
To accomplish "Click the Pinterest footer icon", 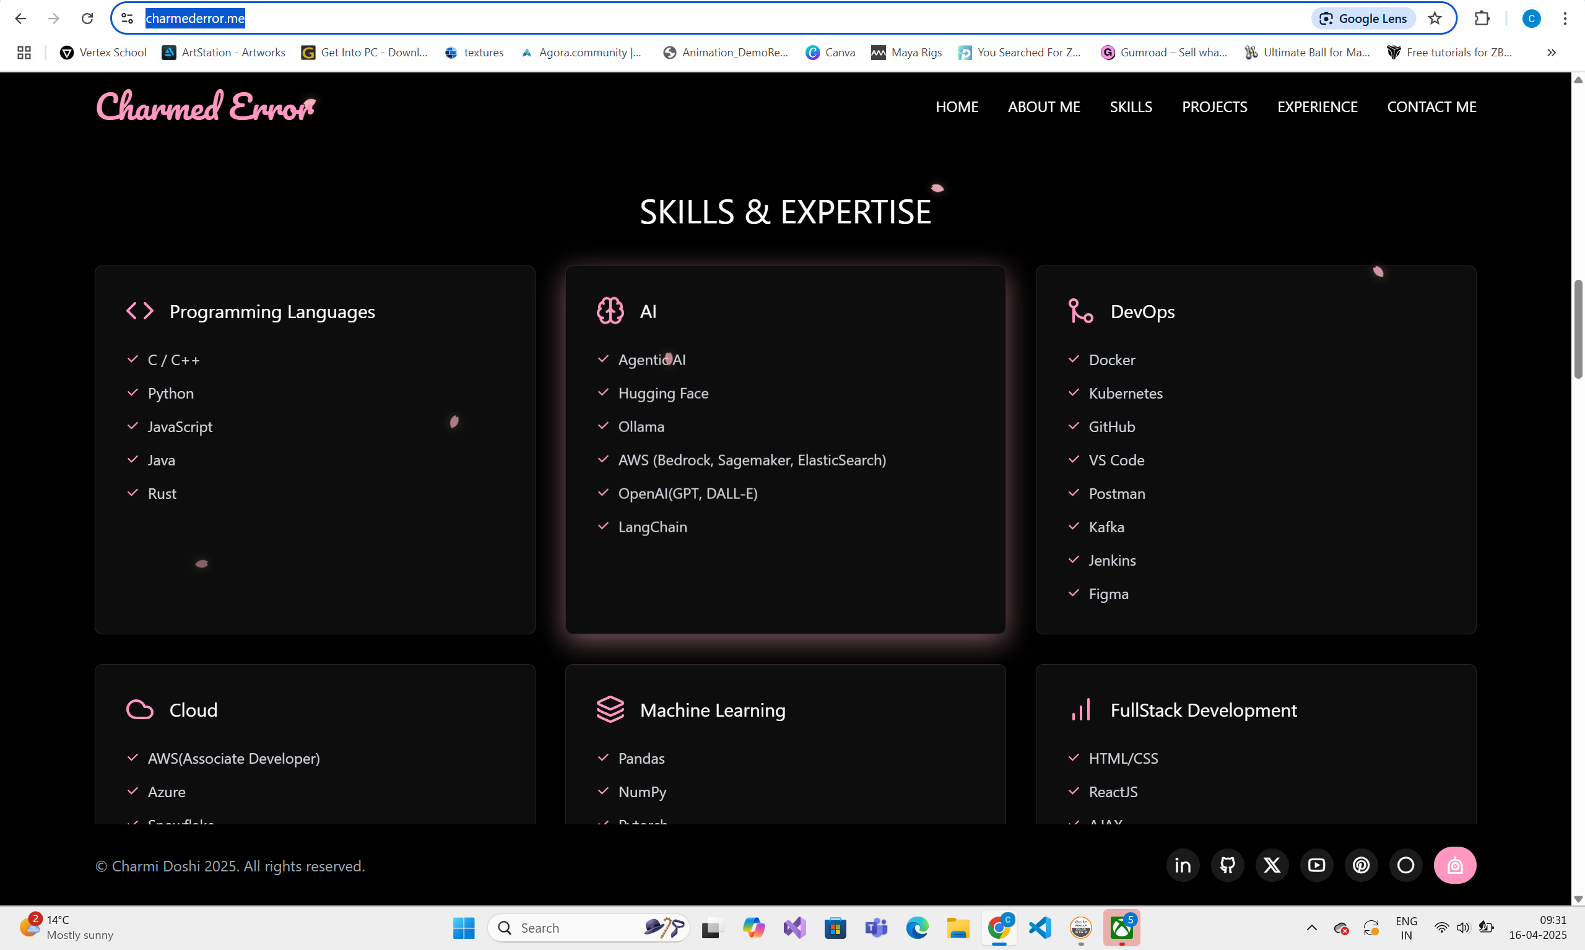I will point(1361,865).
